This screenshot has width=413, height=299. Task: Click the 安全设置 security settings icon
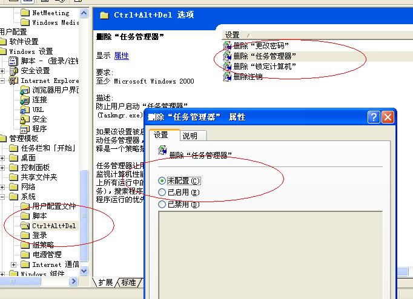(x=14, y=71)
